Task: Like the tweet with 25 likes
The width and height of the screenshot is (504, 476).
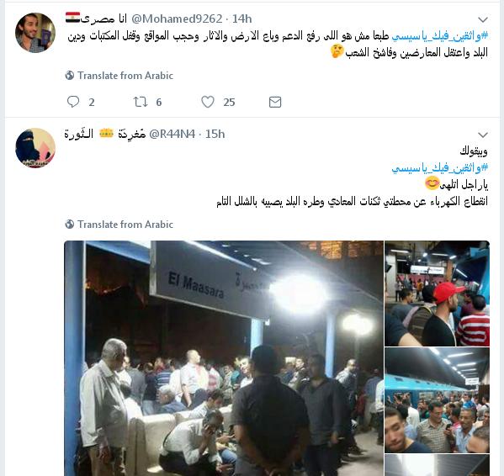Action: (208, 102)
